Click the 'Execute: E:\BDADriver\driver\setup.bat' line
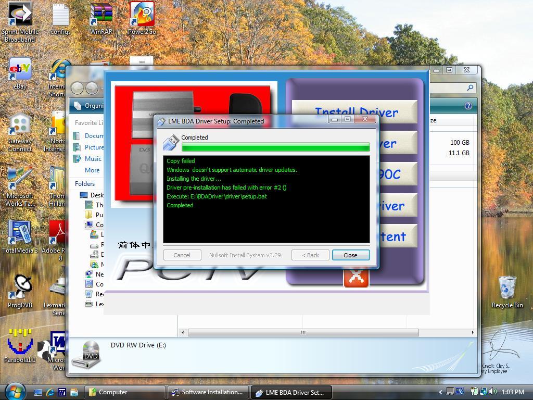533x400 pixels. (217, 196)
